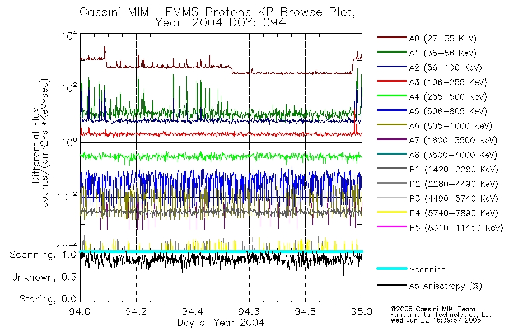Click the Scanning legend text
The width and height of the screenshot is (532, 336).
point(427,270)
